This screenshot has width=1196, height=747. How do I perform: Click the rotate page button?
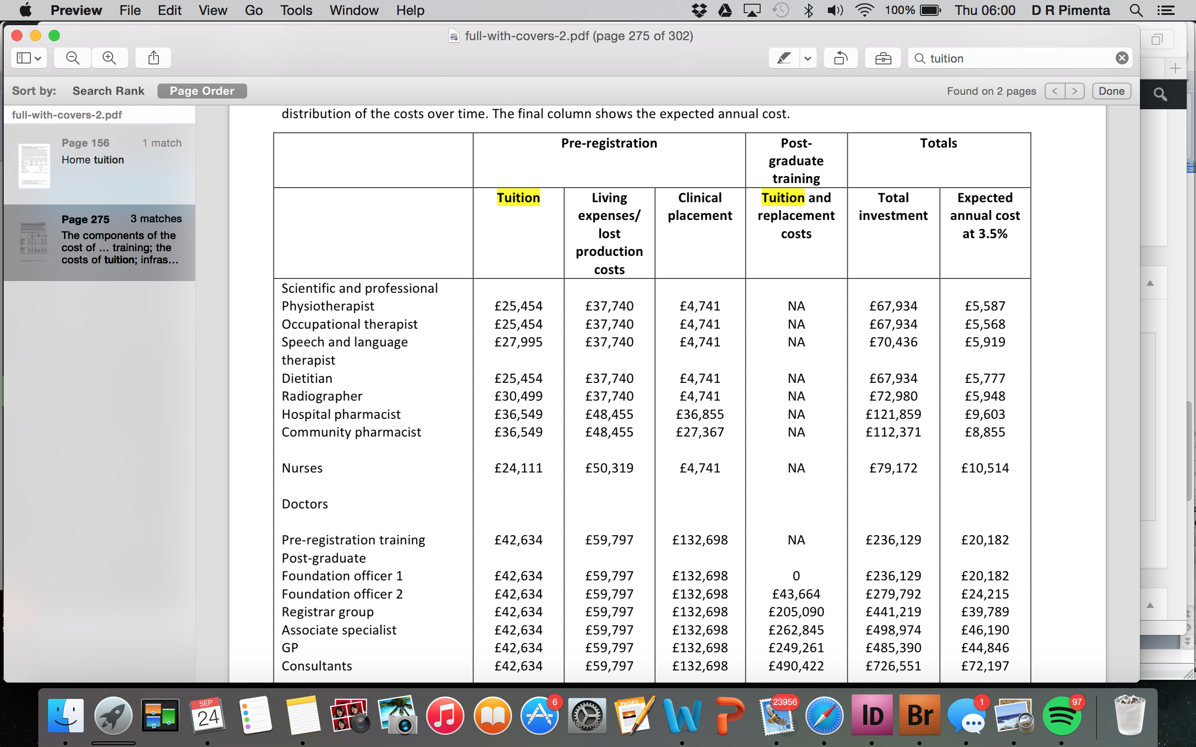[840, 58]
